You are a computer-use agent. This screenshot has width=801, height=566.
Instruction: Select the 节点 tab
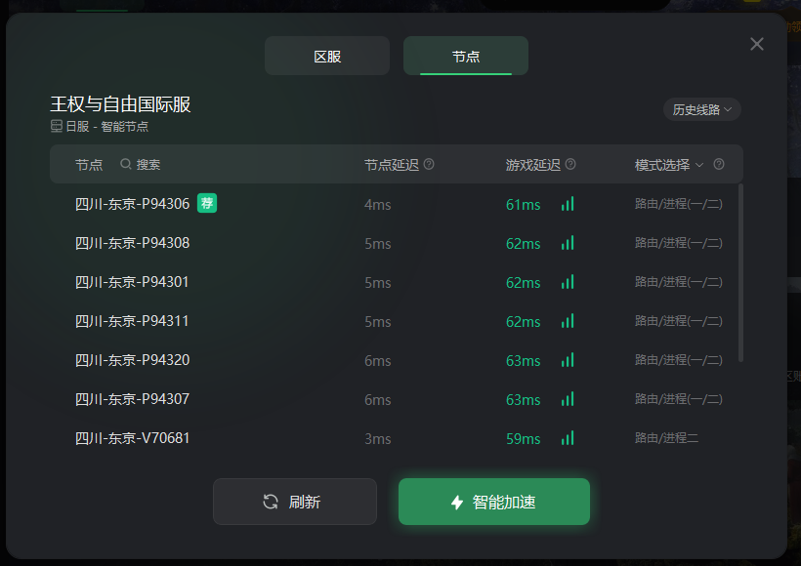click(x=466, y=56)
